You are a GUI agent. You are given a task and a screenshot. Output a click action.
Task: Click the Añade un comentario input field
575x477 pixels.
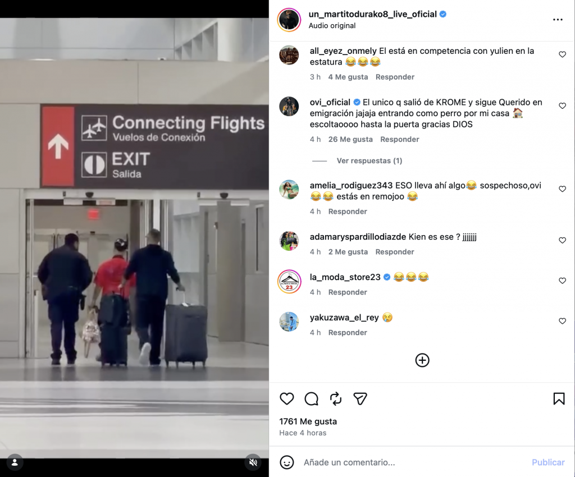pyautogui.click(x=414, y=462)
